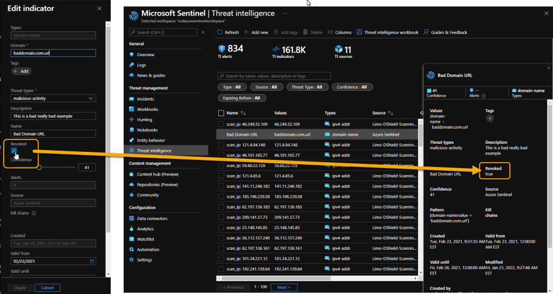Open the Threat intelligence workbook
Screen dimensions: 553x294
coord(387,32)
